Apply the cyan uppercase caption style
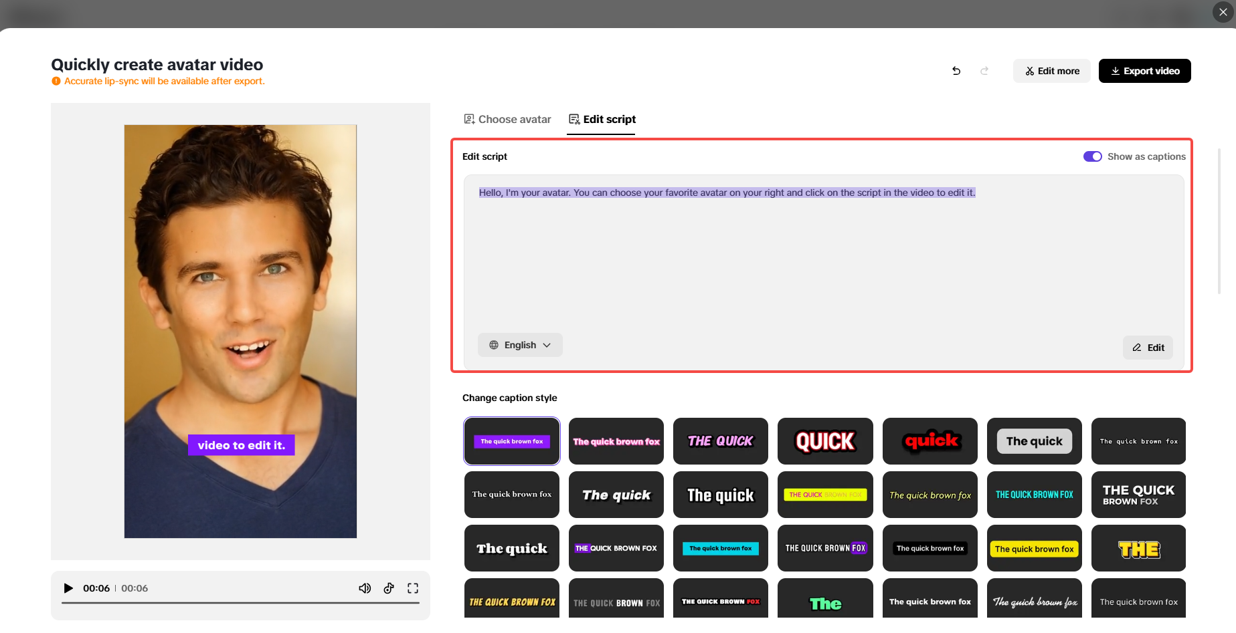This screenshot has height=633, width=1236. click(1035, 495)
